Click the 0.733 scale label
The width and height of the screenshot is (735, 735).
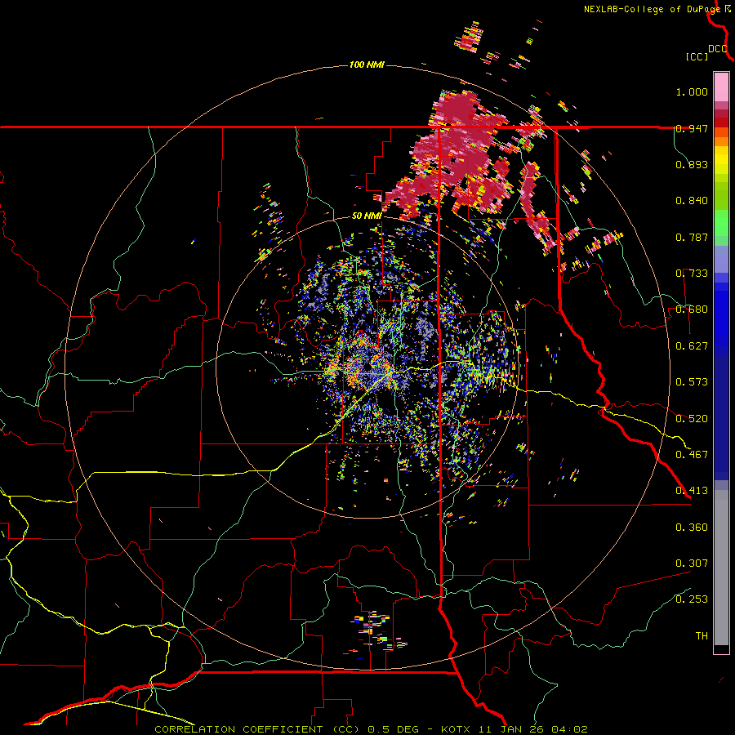click(x=692, y=274)
